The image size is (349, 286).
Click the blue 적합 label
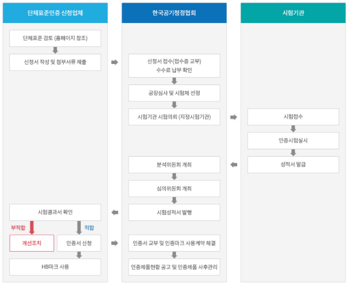tap(89, 228)
